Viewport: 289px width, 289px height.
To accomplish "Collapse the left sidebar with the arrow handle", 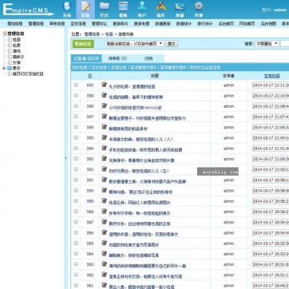I will click(x=65, y=158).
